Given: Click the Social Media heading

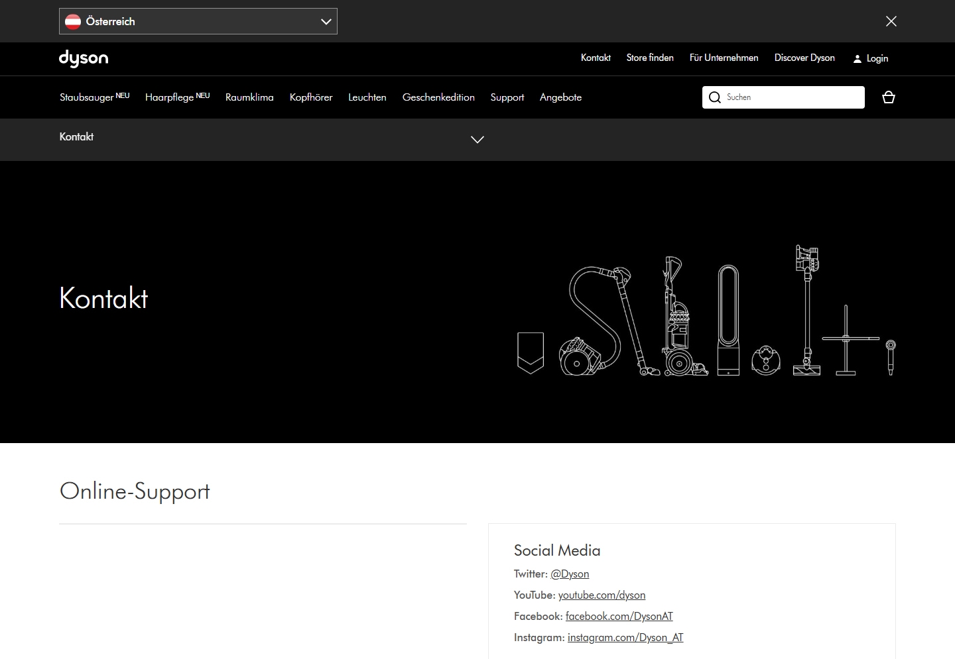Looking at the screenshot, I should pyautogui.click(x=557, y=550).
